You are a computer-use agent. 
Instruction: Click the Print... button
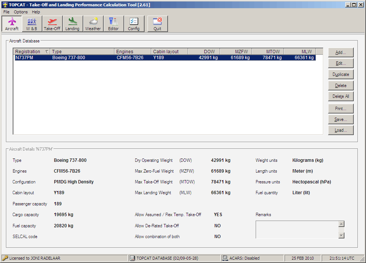click(x=341, y=109)
